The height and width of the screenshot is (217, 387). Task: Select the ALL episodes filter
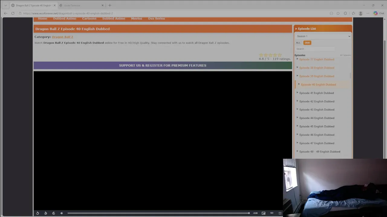coord(298,43)
